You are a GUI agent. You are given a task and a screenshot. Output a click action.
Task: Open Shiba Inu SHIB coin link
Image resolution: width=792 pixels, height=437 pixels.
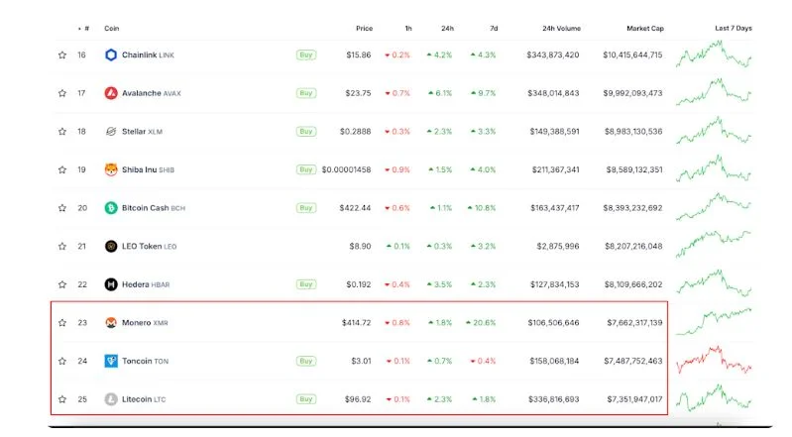(148, 169)
